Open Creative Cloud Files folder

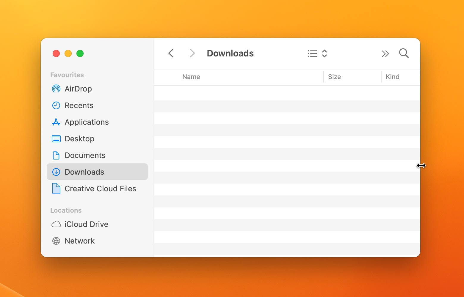click(x=100, y=189)
